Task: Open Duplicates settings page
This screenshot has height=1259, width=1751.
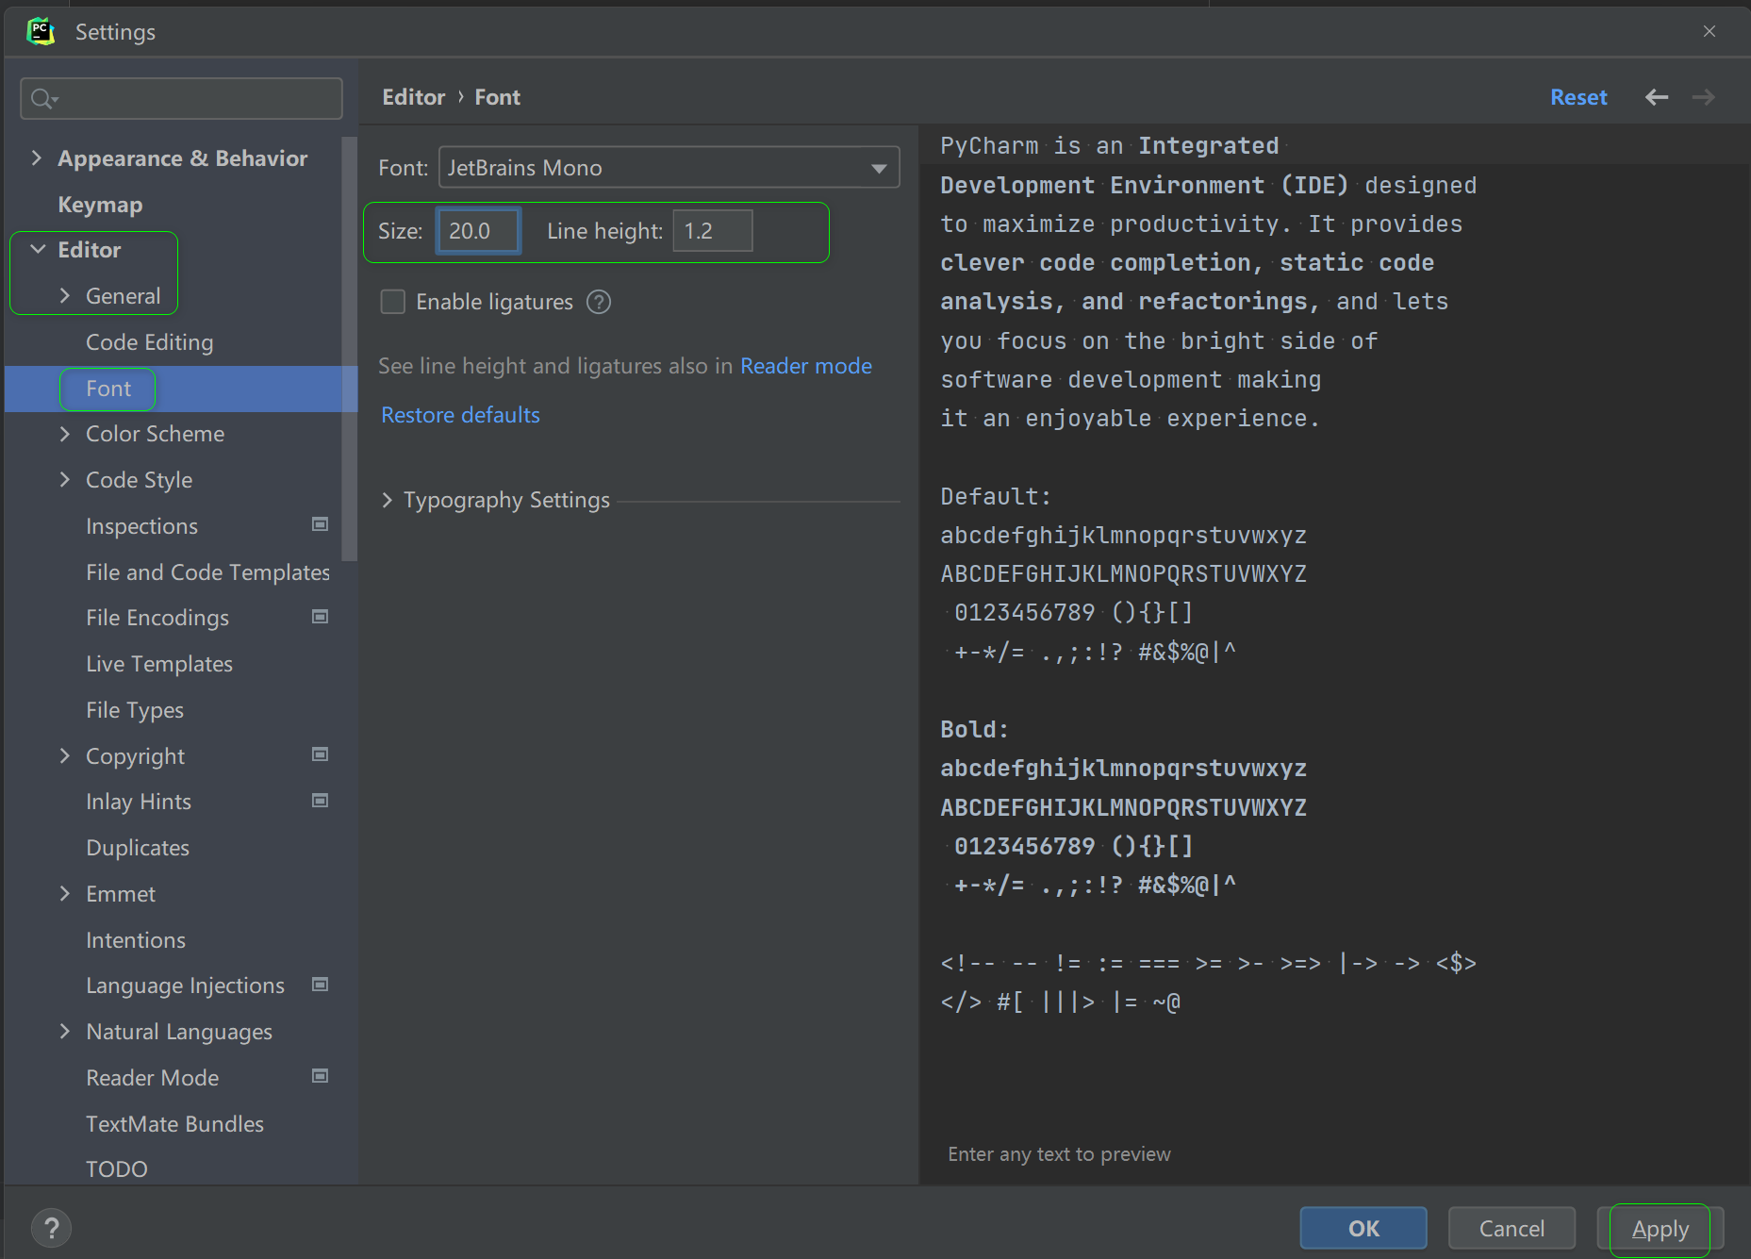Action: click(138, 848)
